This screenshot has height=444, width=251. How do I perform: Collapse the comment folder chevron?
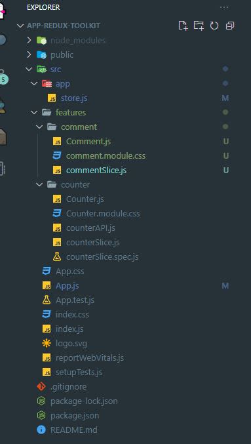tap(39, 127)
